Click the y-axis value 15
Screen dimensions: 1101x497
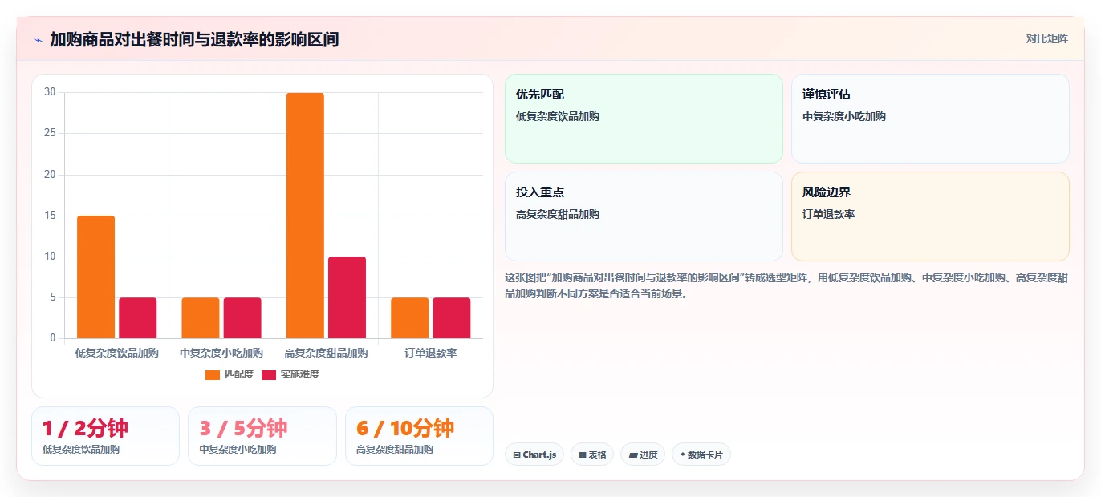(50, 216)
